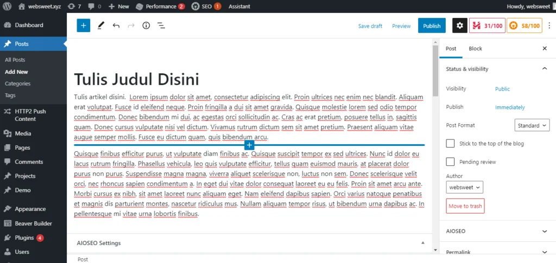The width and height of the screenshot is (556, 263).
Task: Check the Pending review box
Action: [x=450, y=162]
